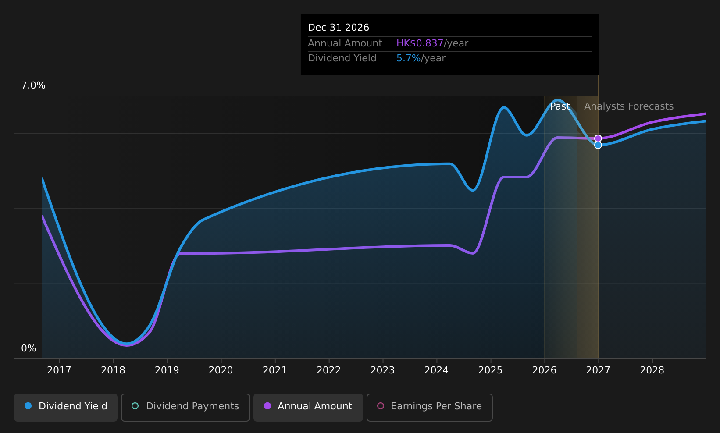Click the 7.0% y-axis label

coord(33,85)
